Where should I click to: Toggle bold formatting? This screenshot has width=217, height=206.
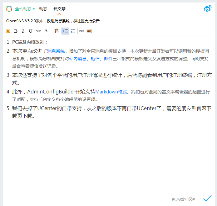pos(16,31)
